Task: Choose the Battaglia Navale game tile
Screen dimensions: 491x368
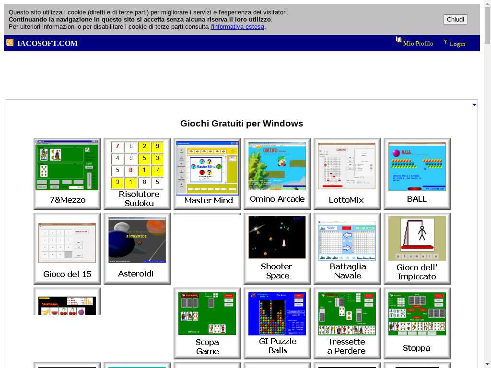Action: 347,249
